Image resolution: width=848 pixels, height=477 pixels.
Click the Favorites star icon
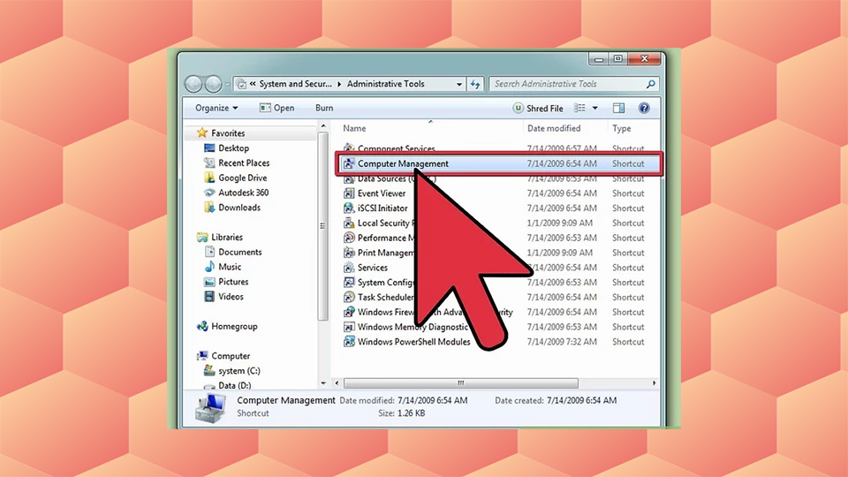coord(202,132)
